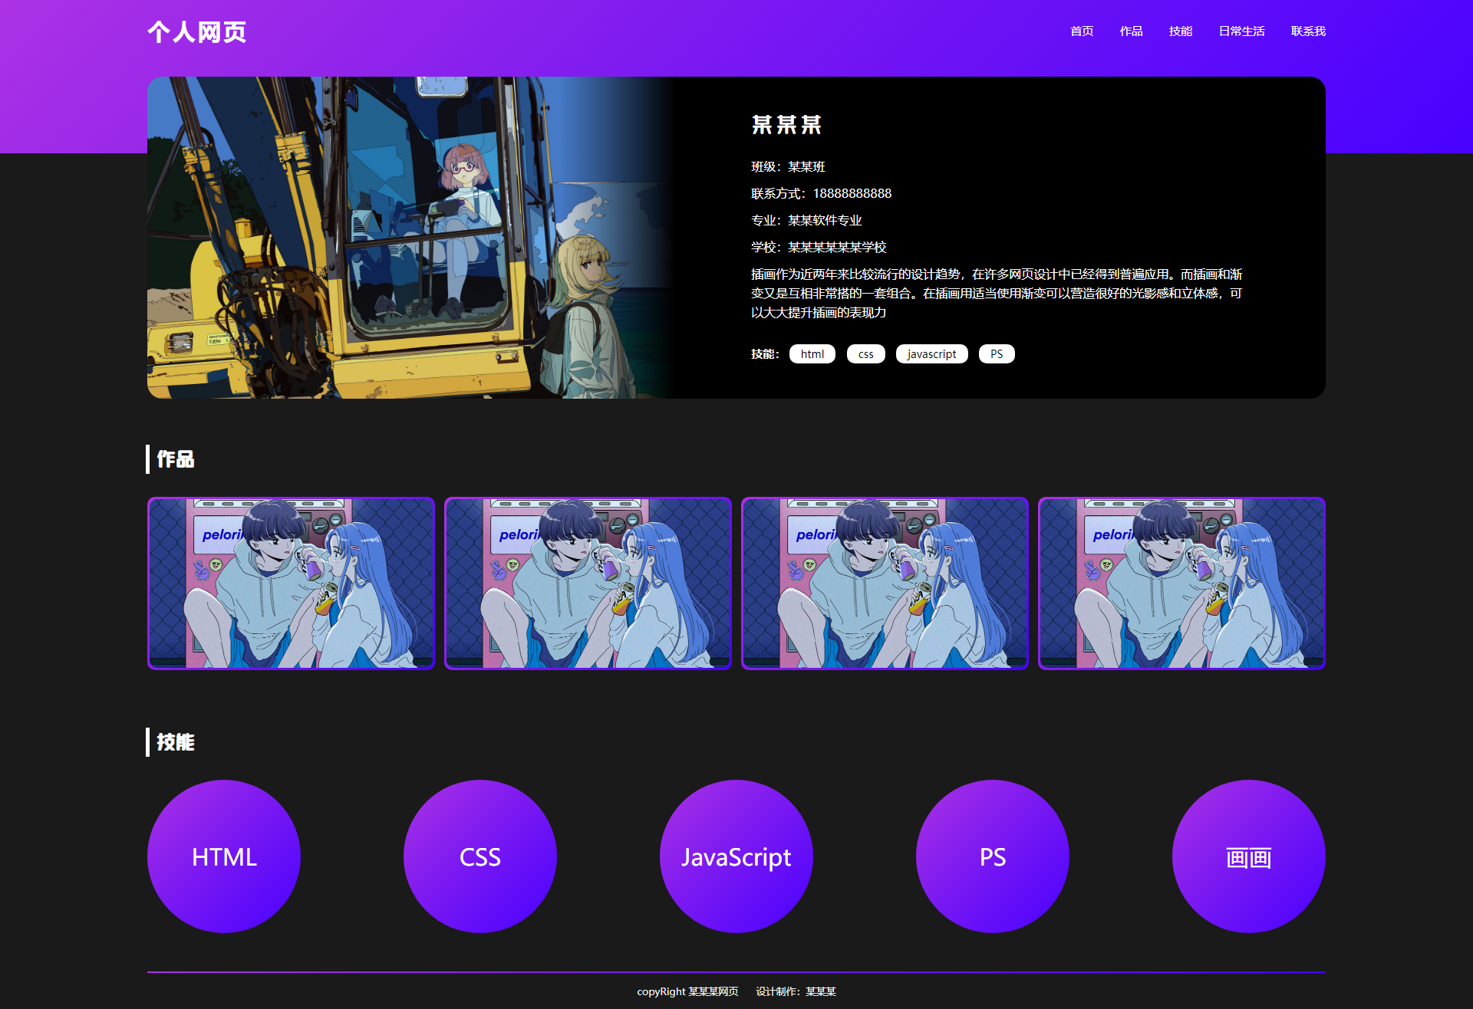Click the 画画 skill circle
Image resolution: width=1473 pixels, height=1009 pixels.
tap(1249, 856)
